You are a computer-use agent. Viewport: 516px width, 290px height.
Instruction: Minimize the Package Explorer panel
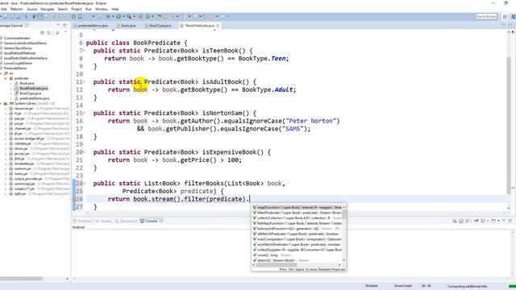coord(59,25)
